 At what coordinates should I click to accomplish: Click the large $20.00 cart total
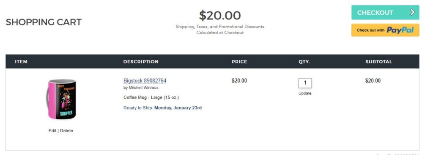[x=220, y=16]
